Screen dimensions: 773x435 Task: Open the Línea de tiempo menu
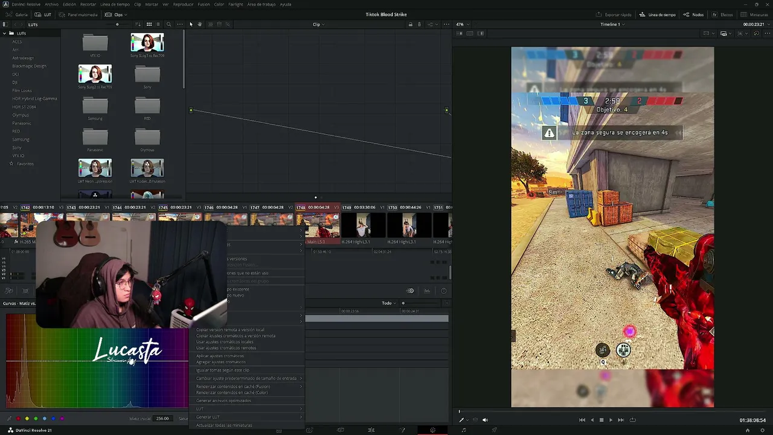[115, 4]
